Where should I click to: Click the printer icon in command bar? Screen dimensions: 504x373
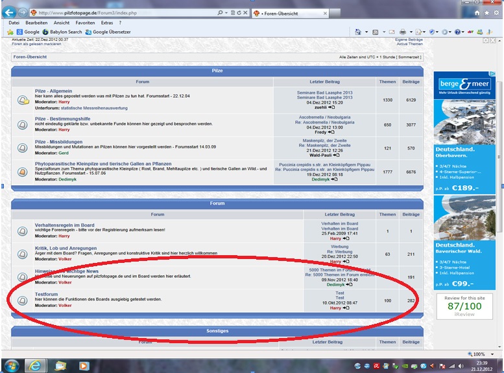[403, 32]
